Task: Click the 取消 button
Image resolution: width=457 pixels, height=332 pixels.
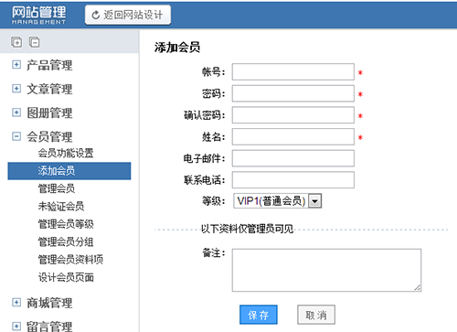Action: pos(316,315)
